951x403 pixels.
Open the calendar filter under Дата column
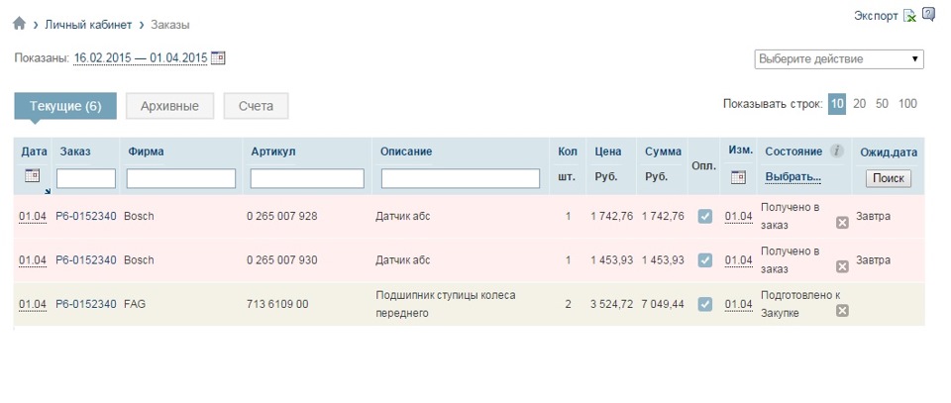pos(32,176)
